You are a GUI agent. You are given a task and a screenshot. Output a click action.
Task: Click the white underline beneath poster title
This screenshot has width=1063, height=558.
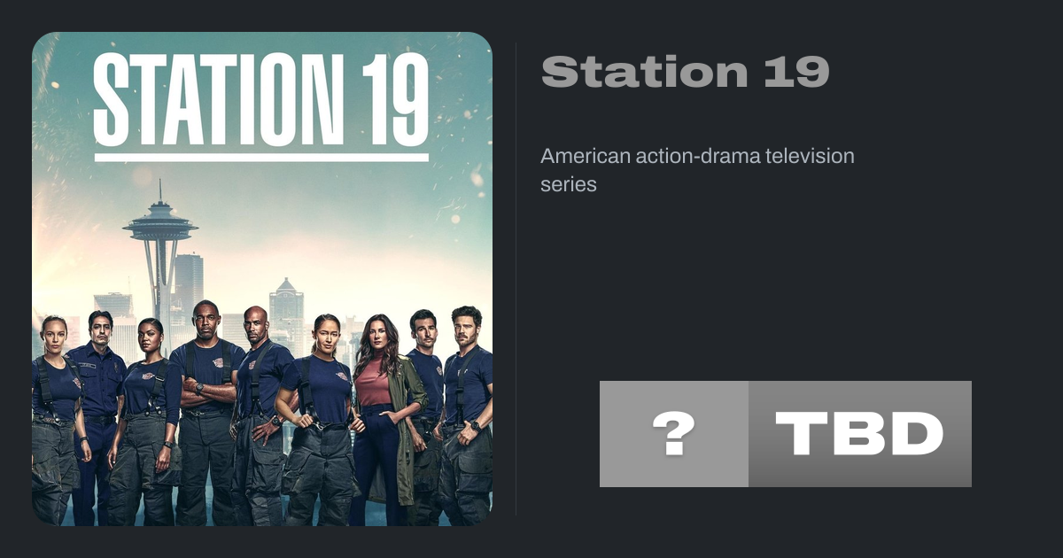tap(261, 158)
